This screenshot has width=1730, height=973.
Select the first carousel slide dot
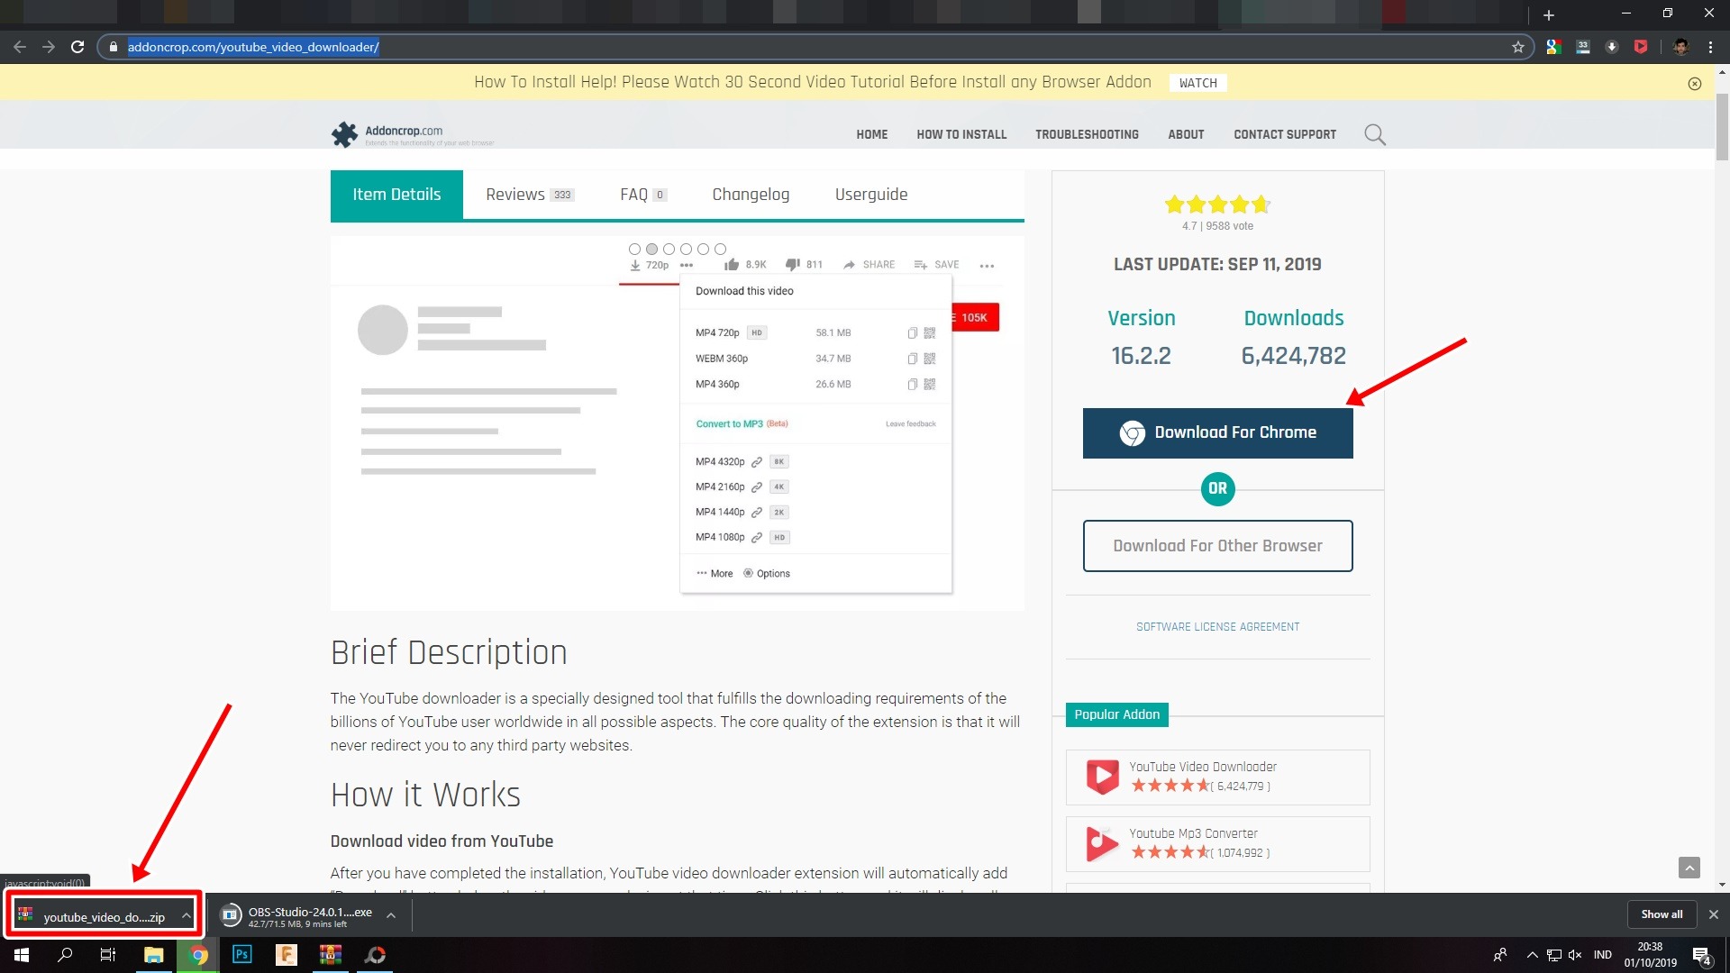[634, 250]
